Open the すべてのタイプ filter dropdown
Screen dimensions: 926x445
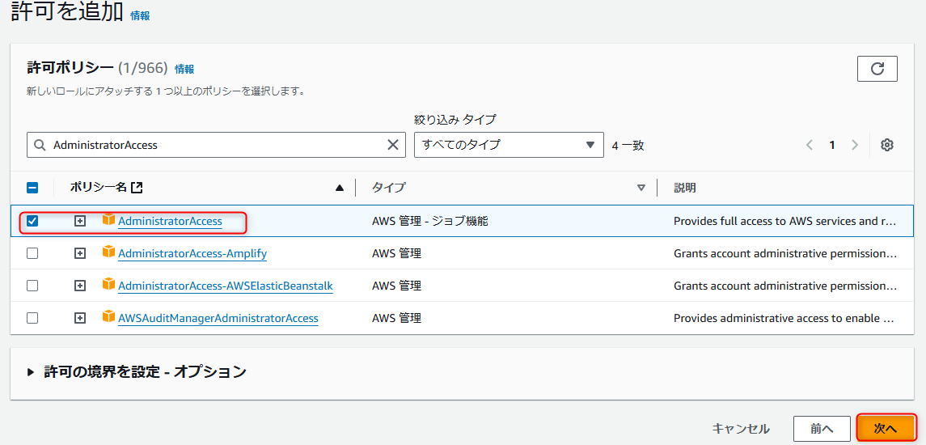click(x=509, y=145)
